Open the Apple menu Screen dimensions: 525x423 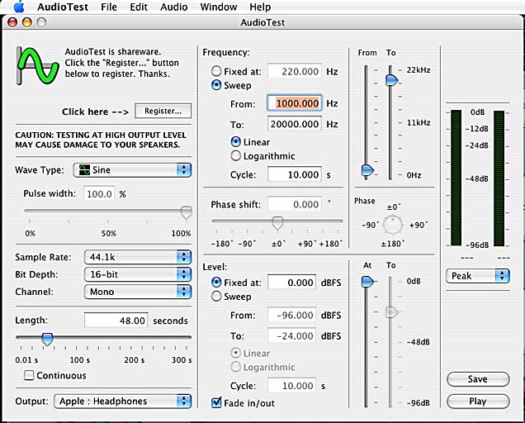point(19,7)
